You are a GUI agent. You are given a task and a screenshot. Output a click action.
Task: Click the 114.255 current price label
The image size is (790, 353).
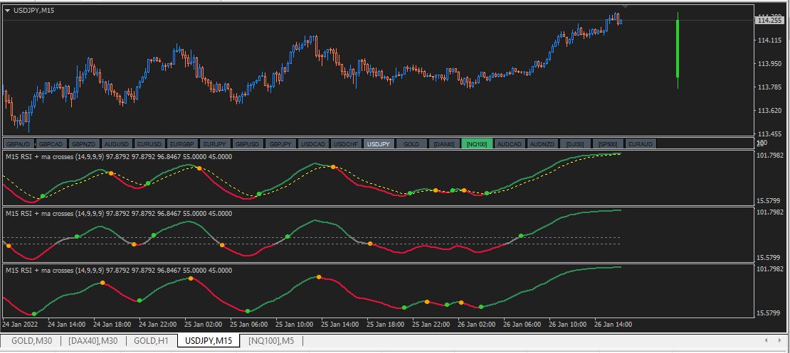point(770,21)
